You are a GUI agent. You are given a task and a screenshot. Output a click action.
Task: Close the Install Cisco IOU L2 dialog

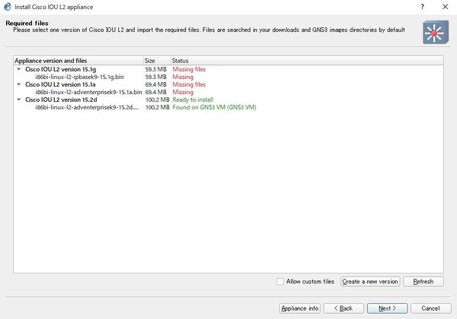pyautogui.click(x=445, y=7)
